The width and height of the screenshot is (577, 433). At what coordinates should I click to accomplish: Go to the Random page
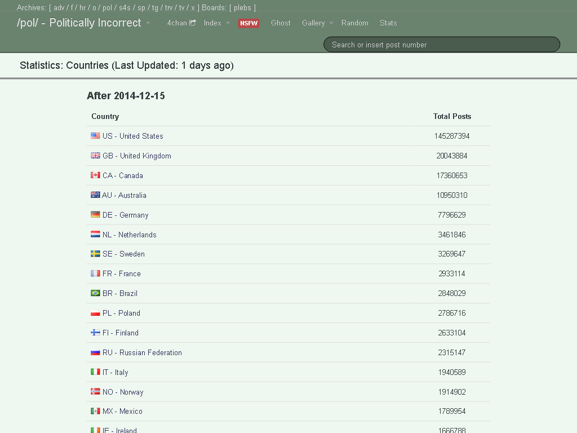[x=355, y=23]
